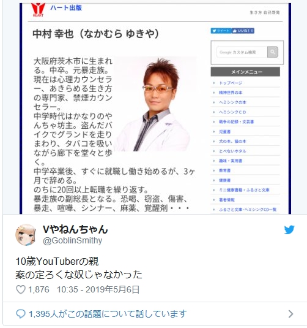
Task: Click the blue Tweet share button
Action: [x=221, y=31]
